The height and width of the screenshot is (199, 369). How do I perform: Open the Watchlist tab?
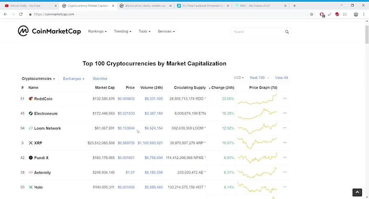(100, 78)
